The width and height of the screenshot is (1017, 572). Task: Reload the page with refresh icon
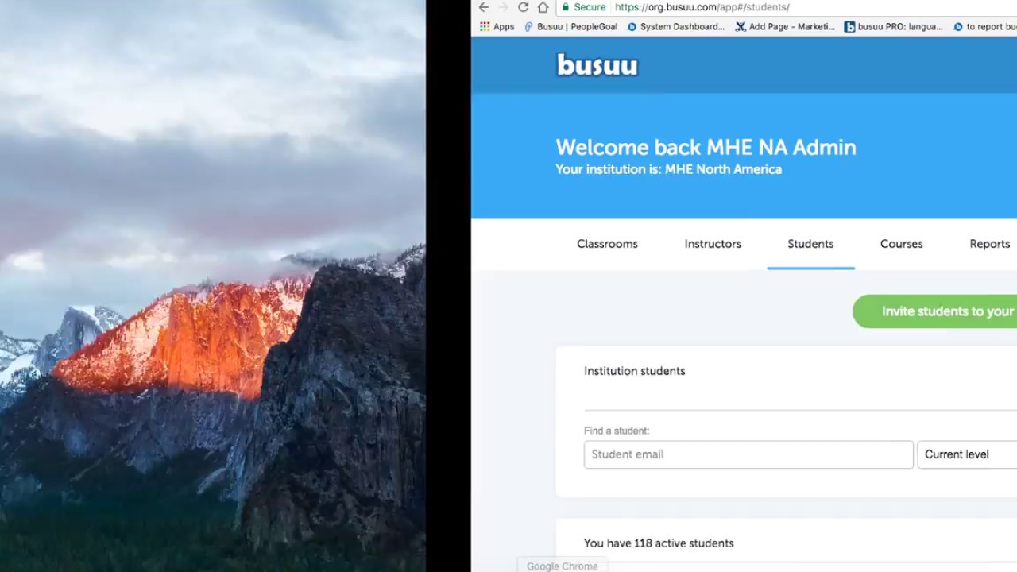click(523, 7)
